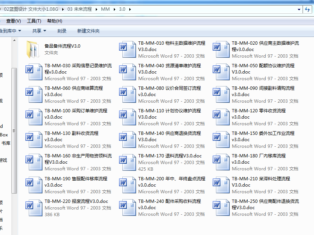Select the TB-MM-120 零件收货流程 Word icon
Viewport: 314px width, 235px height.
(x=221, y=117)
